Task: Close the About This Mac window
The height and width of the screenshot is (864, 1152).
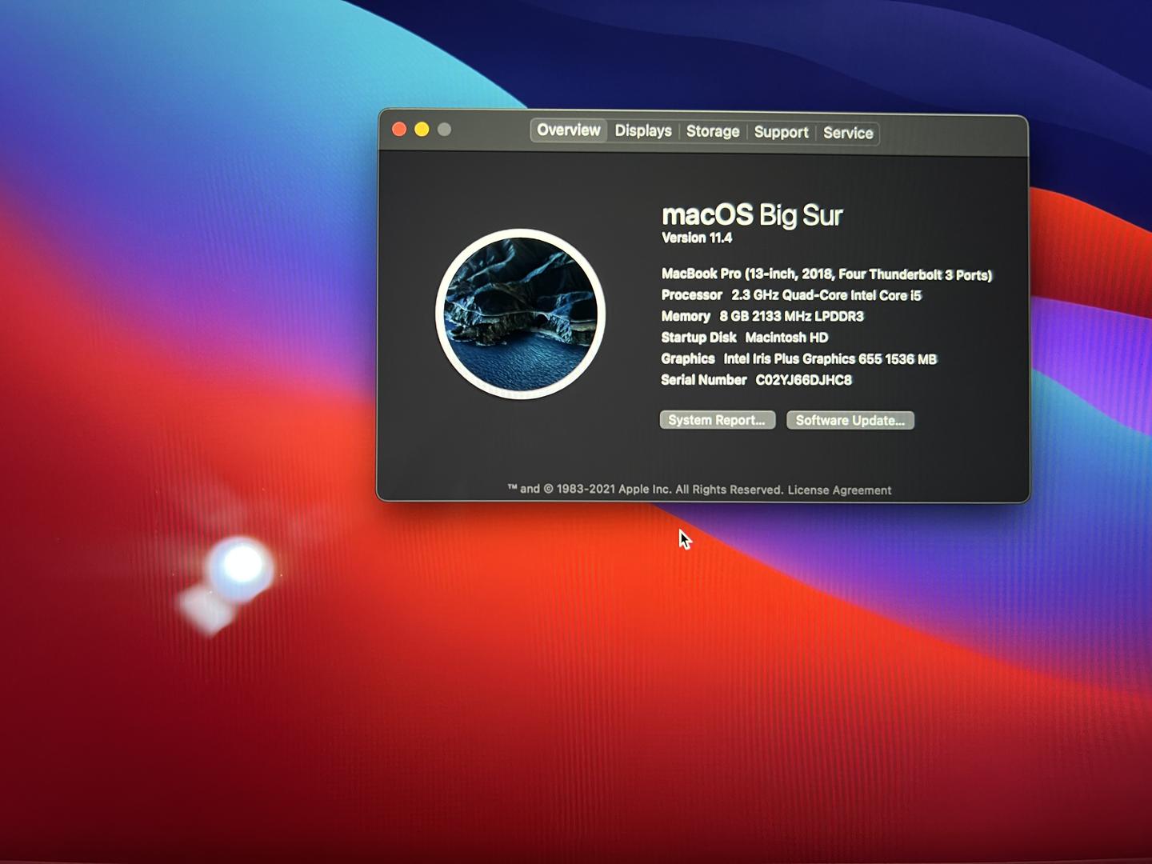Action: pos(399,129)
